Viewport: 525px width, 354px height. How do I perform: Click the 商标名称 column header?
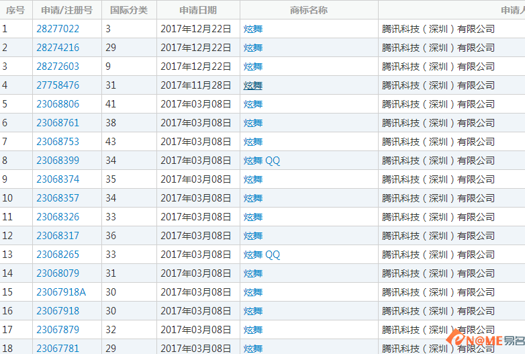(309, 10)
